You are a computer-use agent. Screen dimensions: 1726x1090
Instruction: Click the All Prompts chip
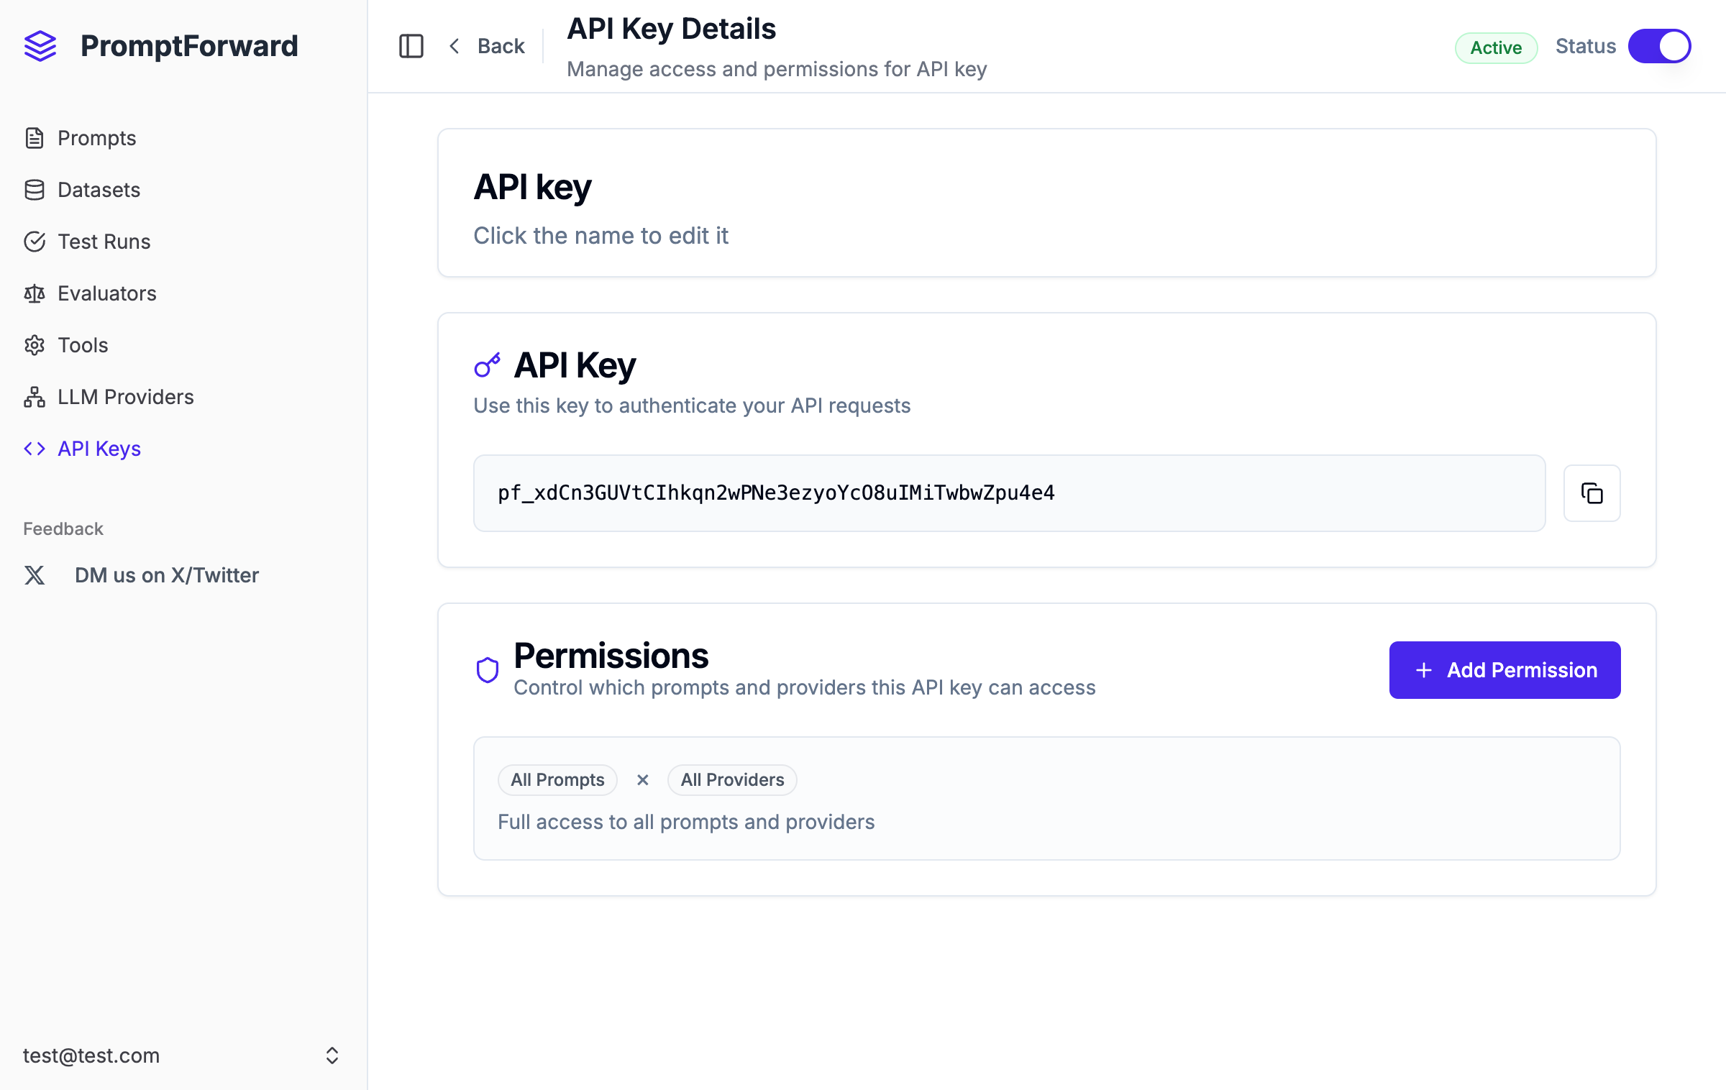click(557, 779)
